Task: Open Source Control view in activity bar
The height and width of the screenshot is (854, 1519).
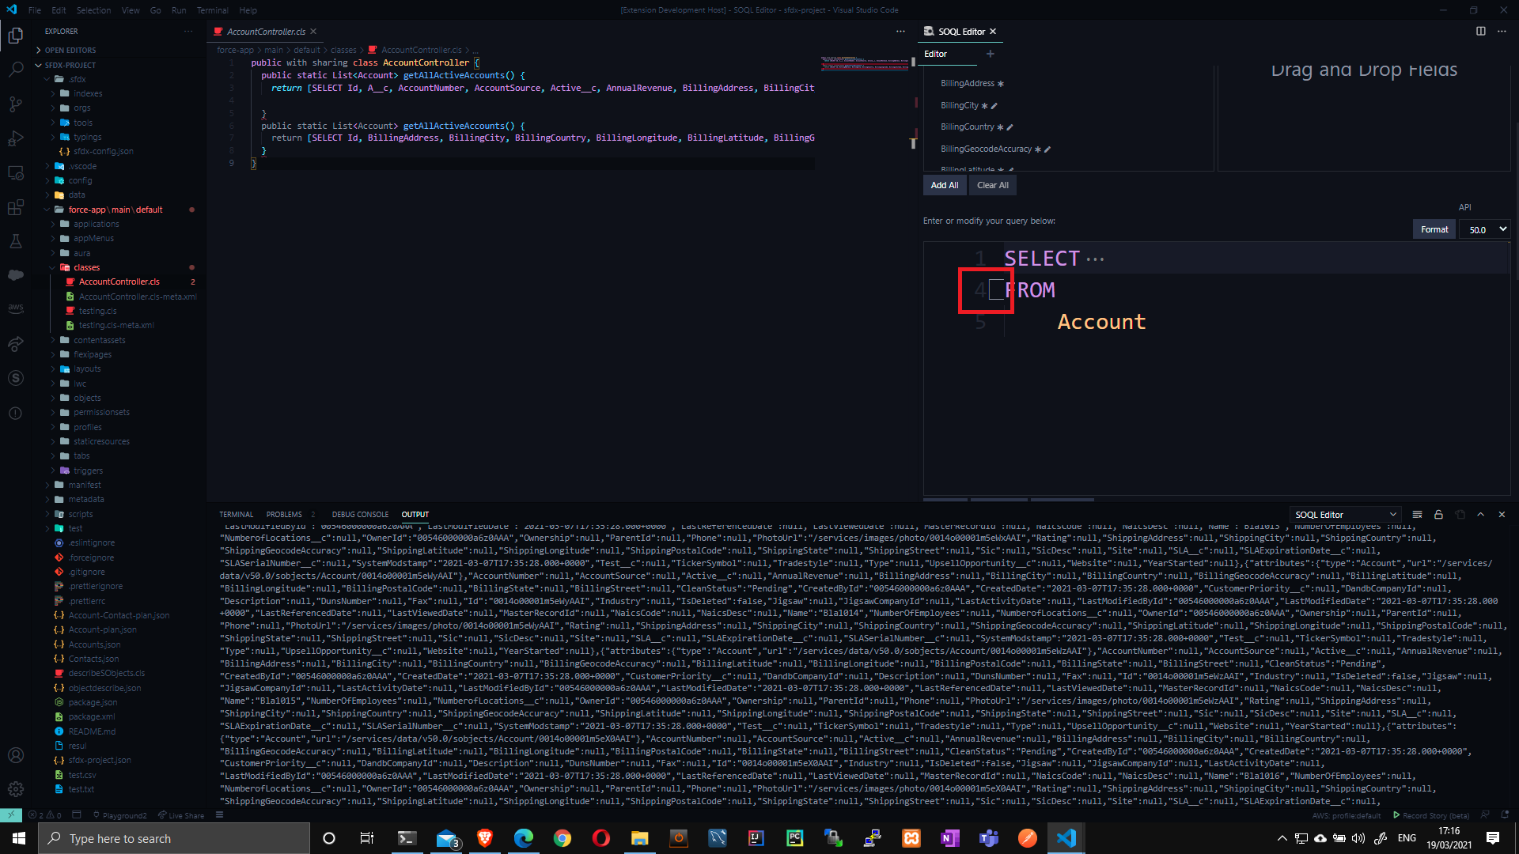Action: point(16,104)
